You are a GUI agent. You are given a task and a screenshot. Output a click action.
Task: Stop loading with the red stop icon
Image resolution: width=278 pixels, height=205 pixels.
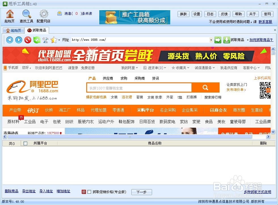coord(28,40)
